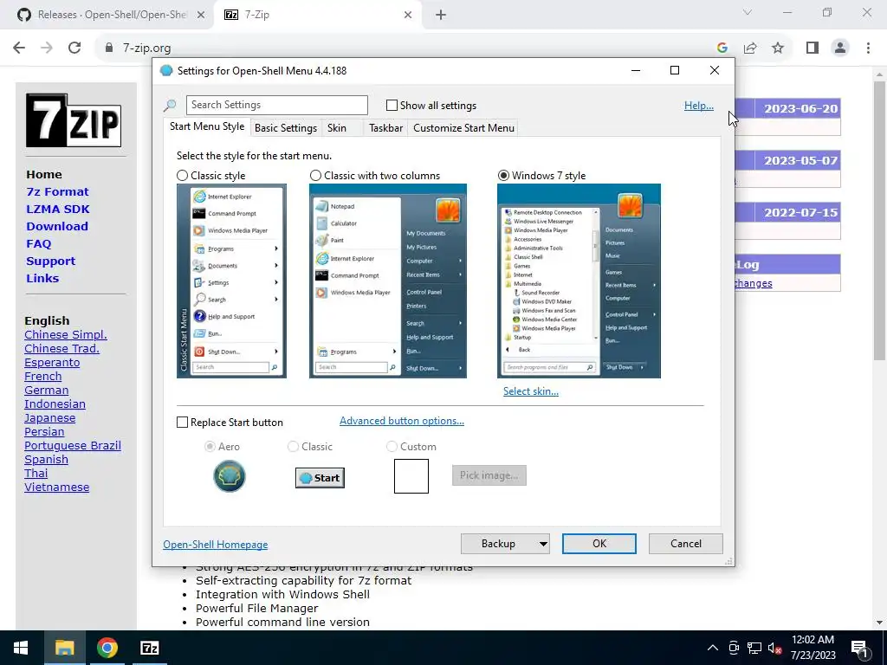
Task: Open File Explorer from the taskbar
Action: (x=64, y=648)
